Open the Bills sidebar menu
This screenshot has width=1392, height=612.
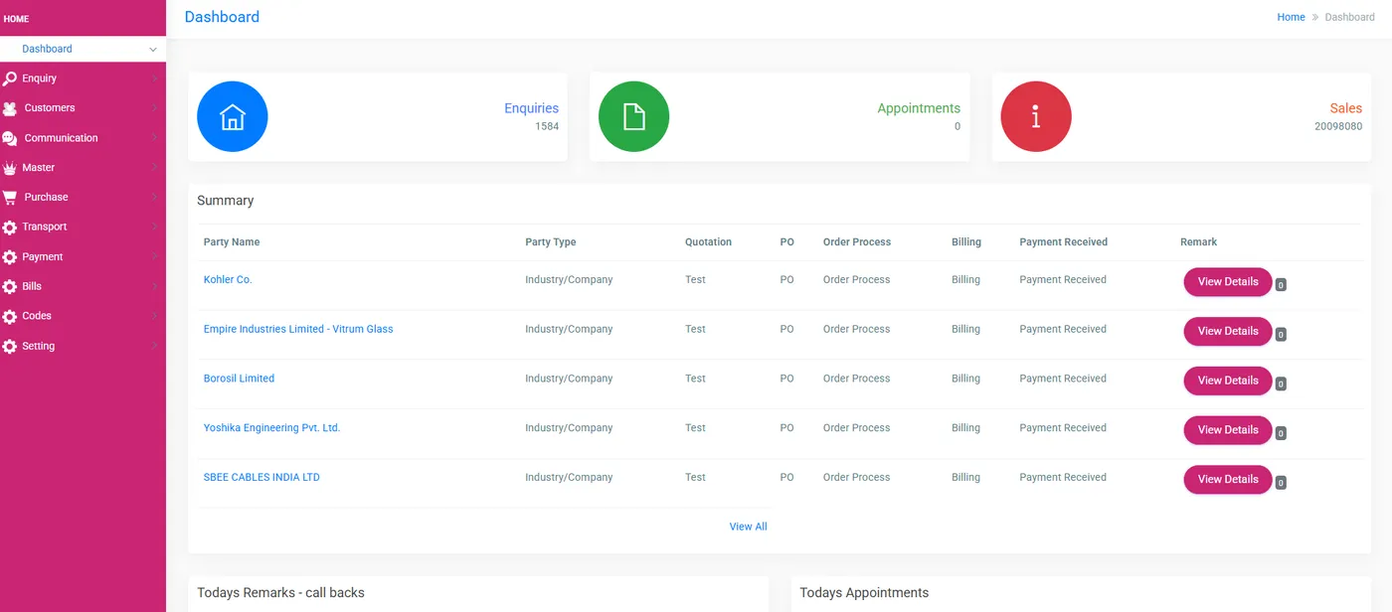(x=83, y=286)
